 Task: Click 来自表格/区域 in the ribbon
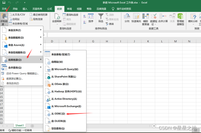(x=18, y=24)
